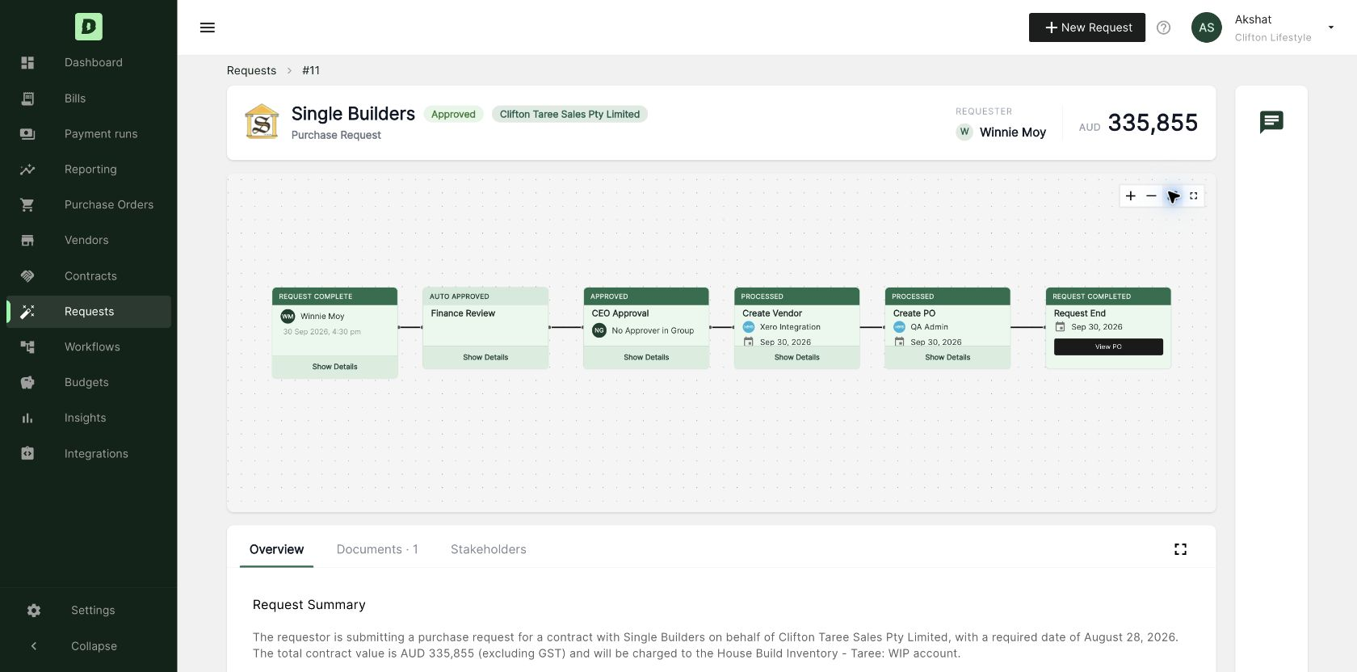Click the Single Builders vendor logo
Screen dimensions: 1357x672
[262, 122]
